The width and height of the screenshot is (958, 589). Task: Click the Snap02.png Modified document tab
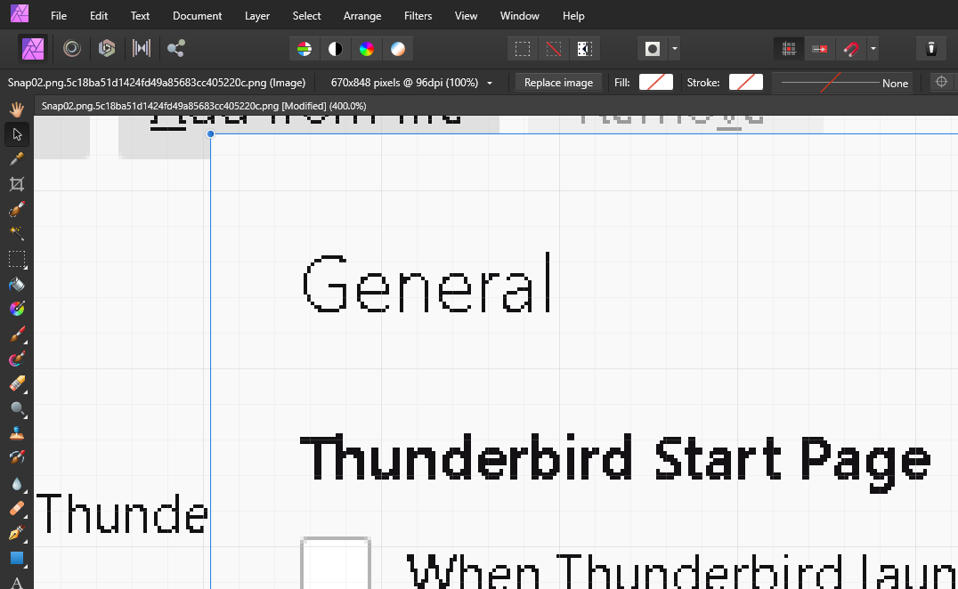coord(204,106)
